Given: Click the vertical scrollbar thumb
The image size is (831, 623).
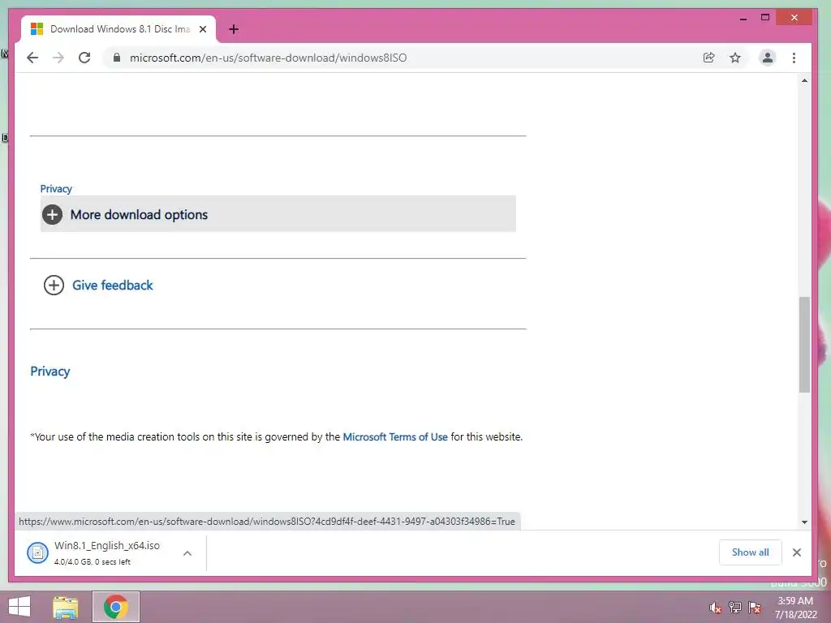Looking at the screenshot, I should (x=804, y=345).
